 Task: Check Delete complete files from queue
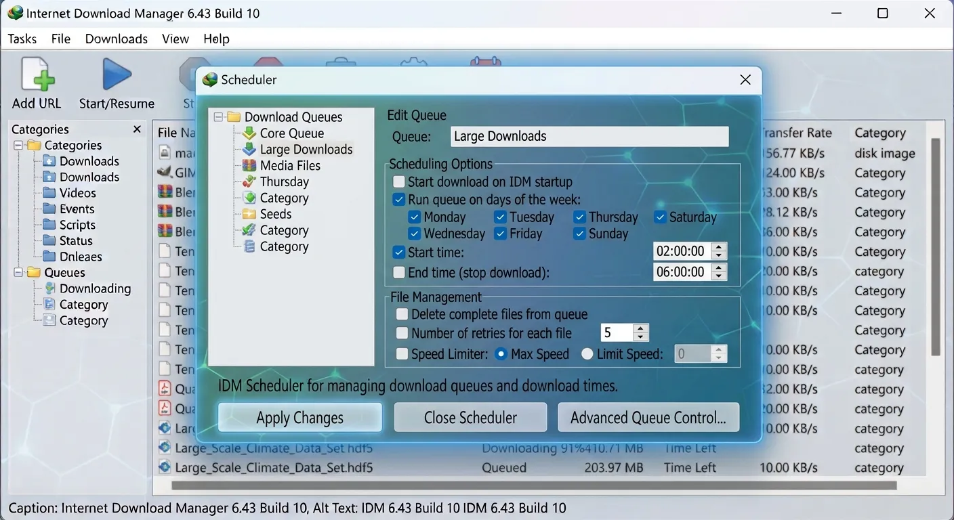[402, 314]
